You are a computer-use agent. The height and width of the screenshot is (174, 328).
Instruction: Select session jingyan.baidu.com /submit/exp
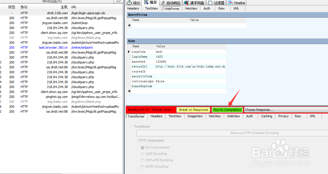[x=62, y=23]
